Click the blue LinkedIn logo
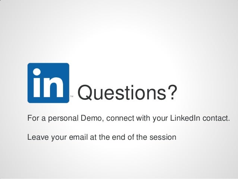 pos(48,83)
